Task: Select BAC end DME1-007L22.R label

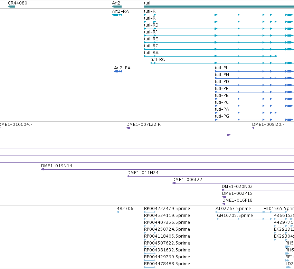Action: coord(143,124)
